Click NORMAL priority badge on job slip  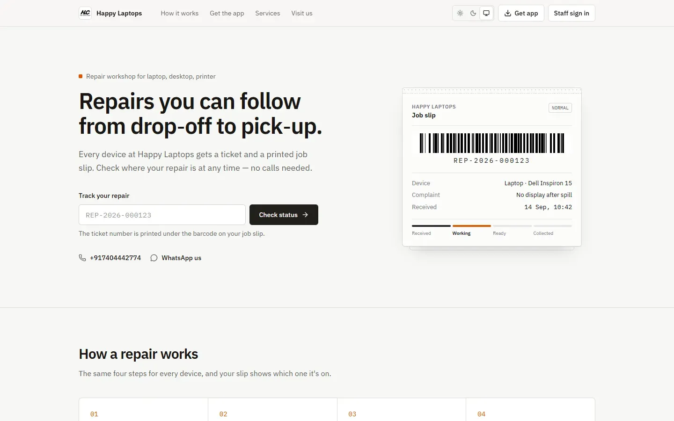coord(560,108)
